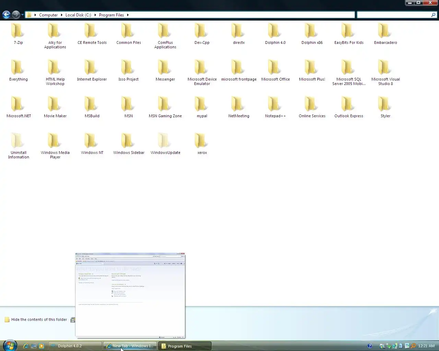Screen dimensions: 439x351
Task: Select the Isso Project folder
Action: pos(129,70)
